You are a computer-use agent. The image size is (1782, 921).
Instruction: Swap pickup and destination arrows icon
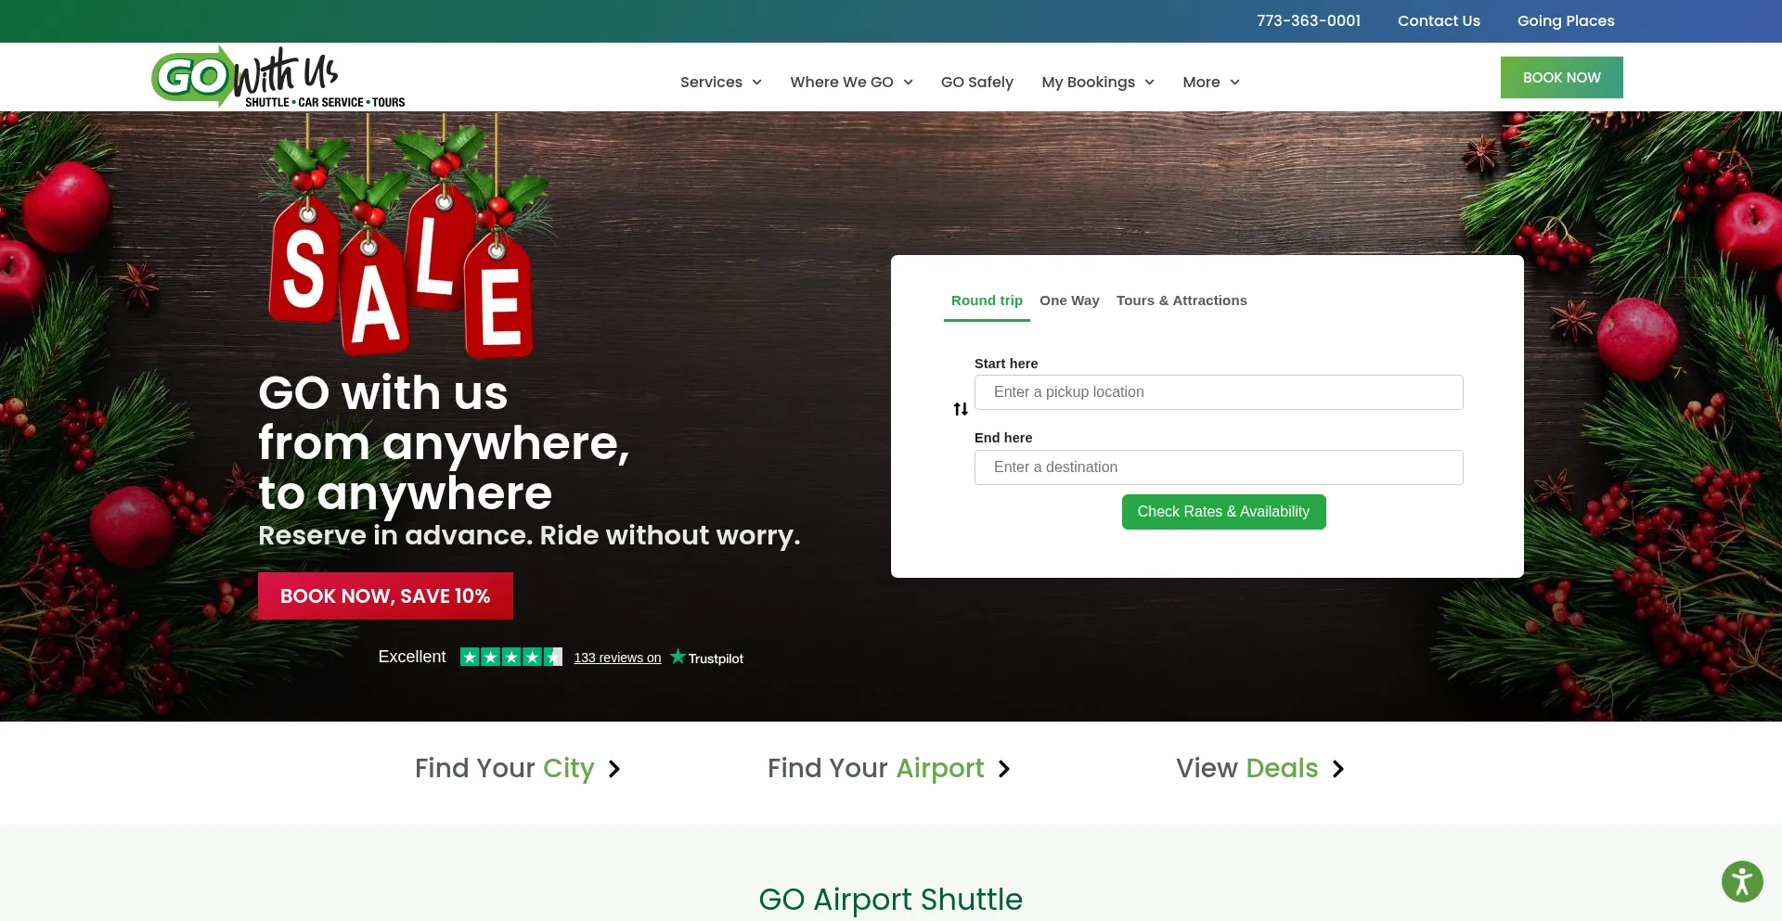click(x=961, y=409)
